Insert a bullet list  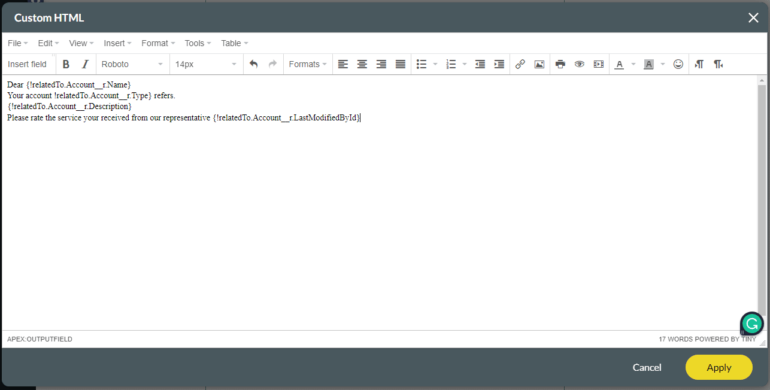point(422,64)
